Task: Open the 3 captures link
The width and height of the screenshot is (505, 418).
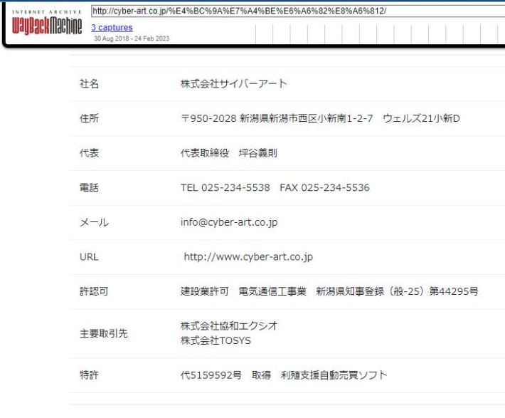Action: coord(112,28)
